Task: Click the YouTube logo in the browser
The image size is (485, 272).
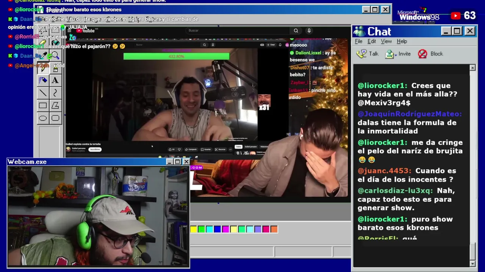Action: (86, 31)
